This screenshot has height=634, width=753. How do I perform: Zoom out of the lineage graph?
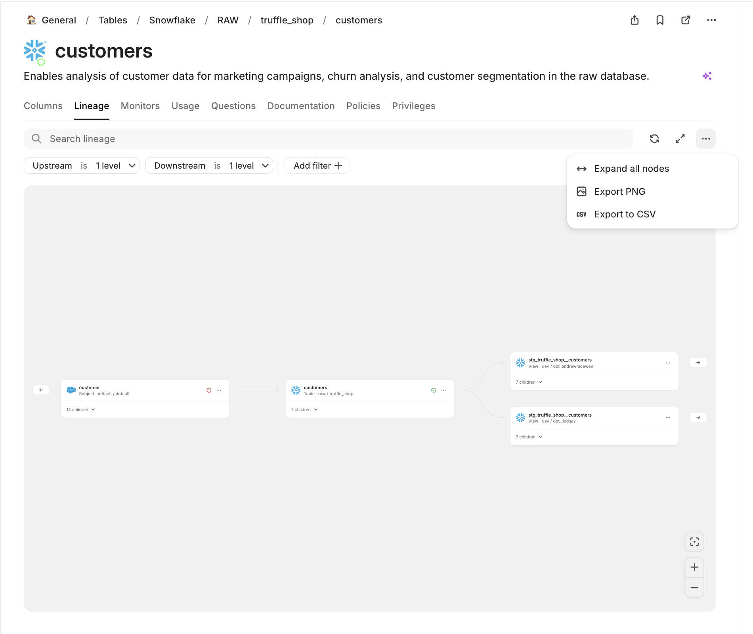694,588
